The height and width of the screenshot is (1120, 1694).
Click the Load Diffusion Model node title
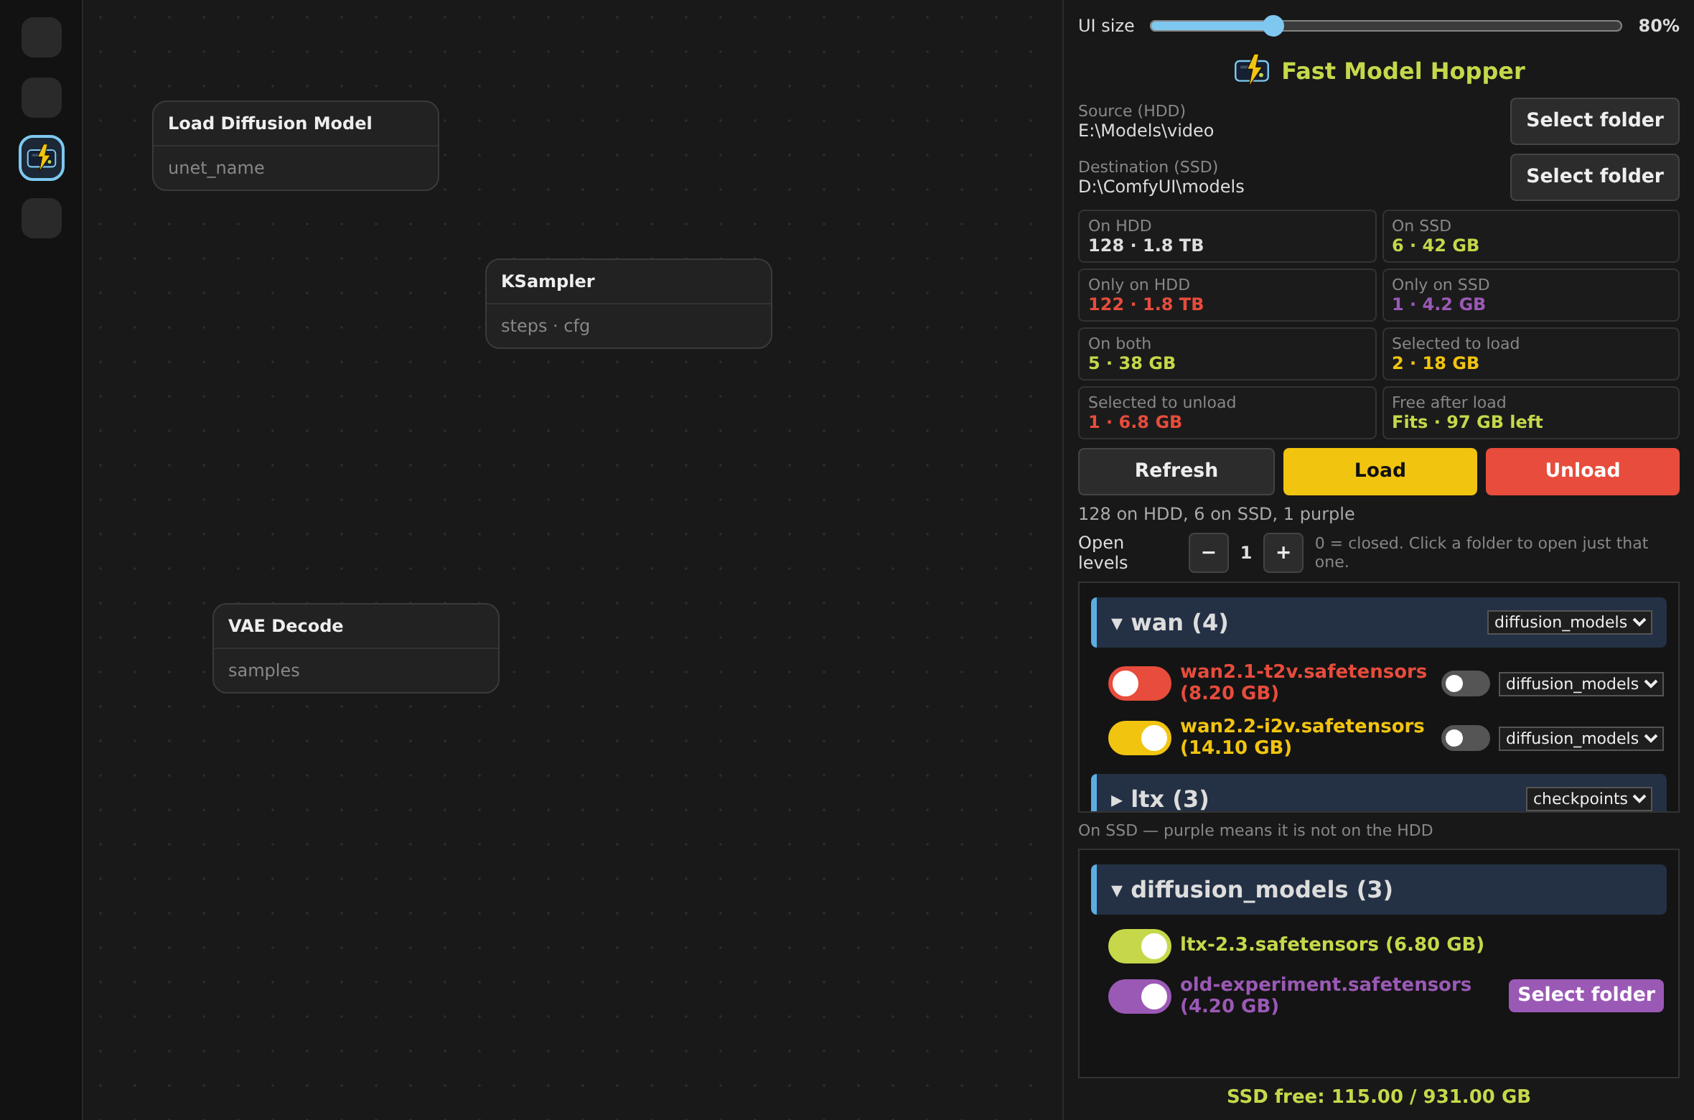(x=270, y=123)
